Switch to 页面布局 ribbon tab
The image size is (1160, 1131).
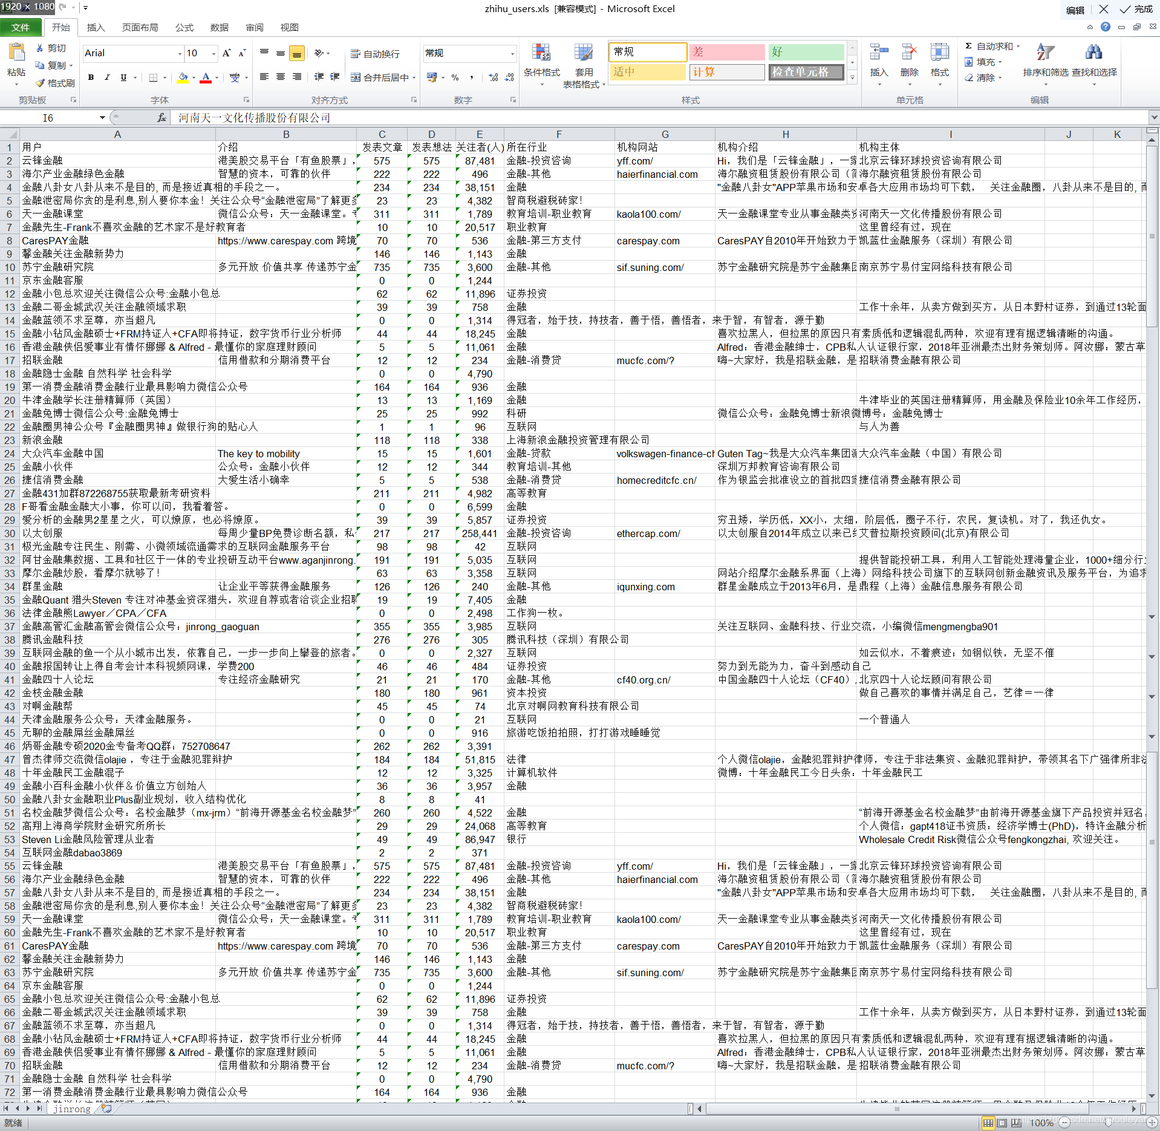(x=140, y=27)
